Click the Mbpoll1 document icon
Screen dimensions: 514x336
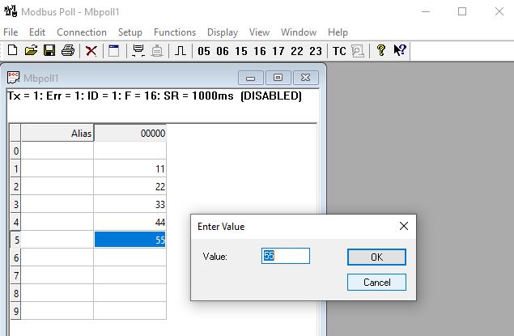pyautogui.click(x=13, y=78)
